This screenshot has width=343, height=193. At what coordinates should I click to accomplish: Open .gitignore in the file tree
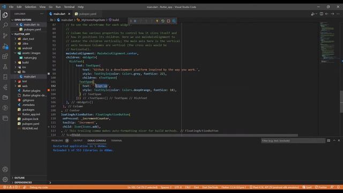[x=28, y=100]
